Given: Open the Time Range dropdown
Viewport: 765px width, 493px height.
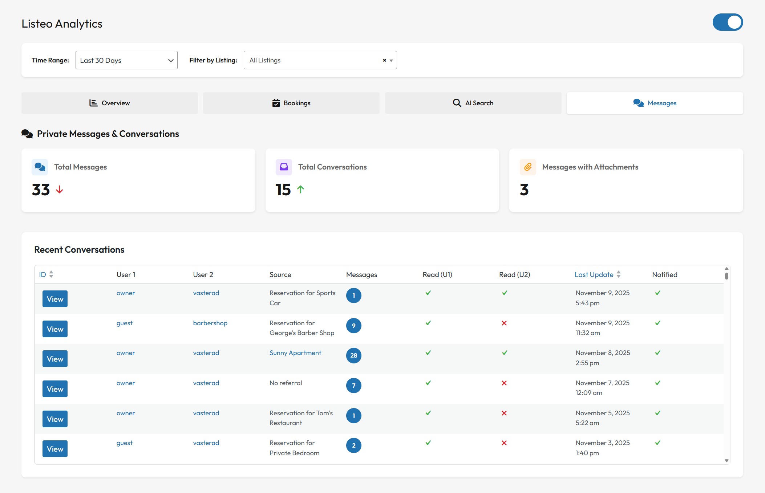Looking at the screenshot, I should click(126, 60).
